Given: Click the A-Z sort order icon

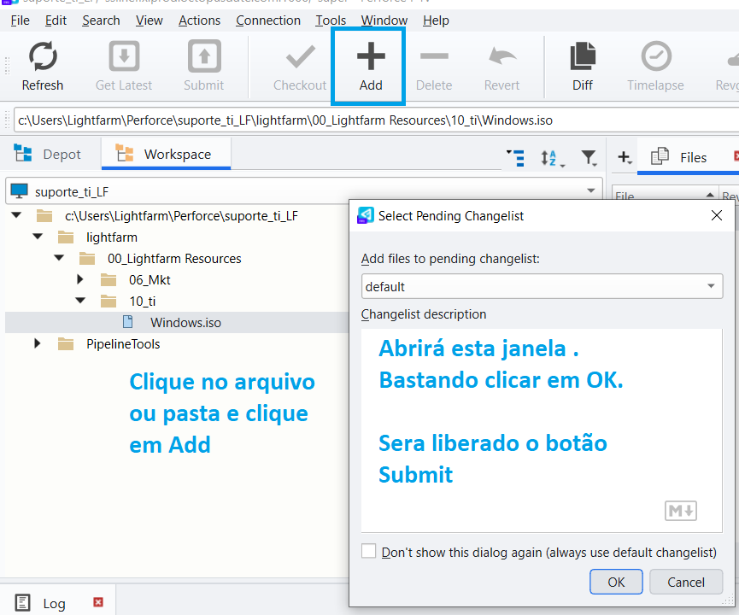Looking at the screenshot, I should 551,158.
